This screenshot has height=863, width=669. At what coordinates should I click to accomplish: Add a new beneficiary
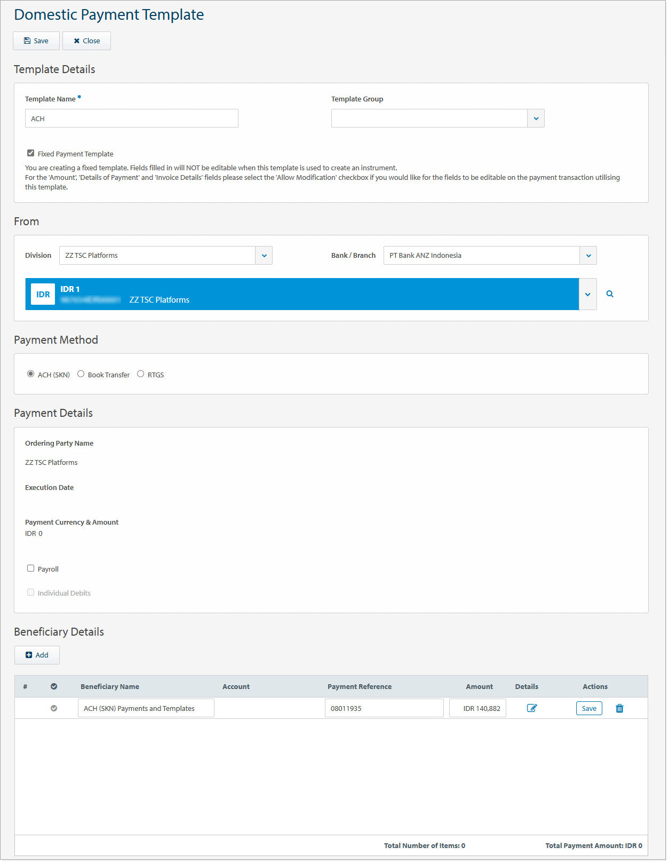pos(37,655)
